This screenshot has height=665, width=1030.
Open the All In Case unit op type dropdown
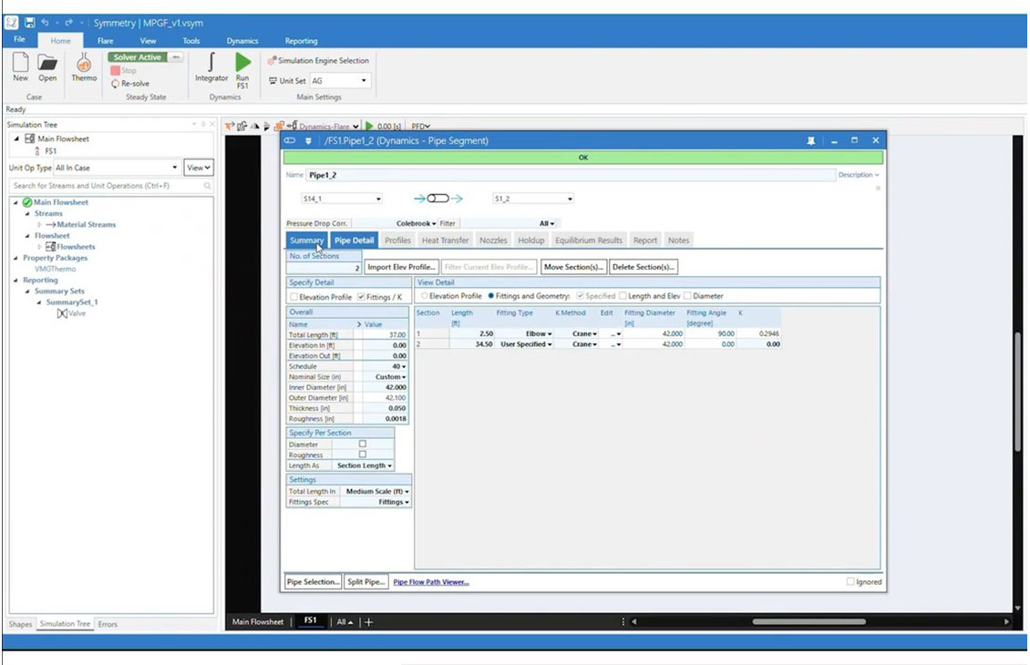pos(117,168)
